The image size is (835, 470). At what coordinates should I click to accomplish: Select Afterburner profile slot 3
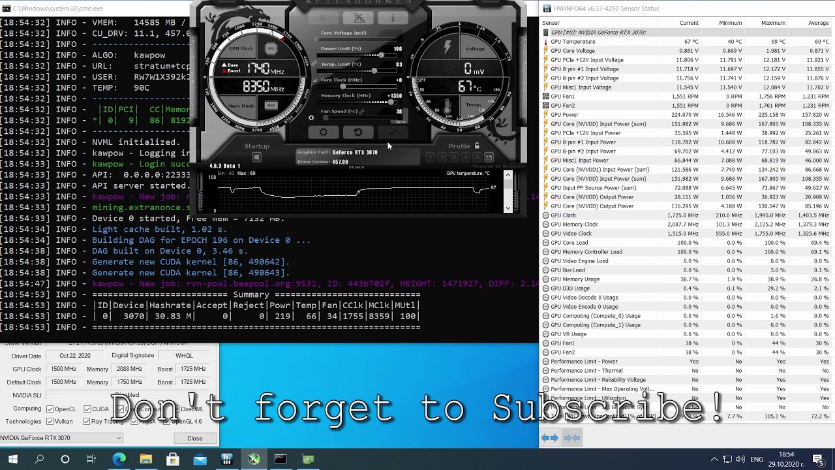click(453, 157)
